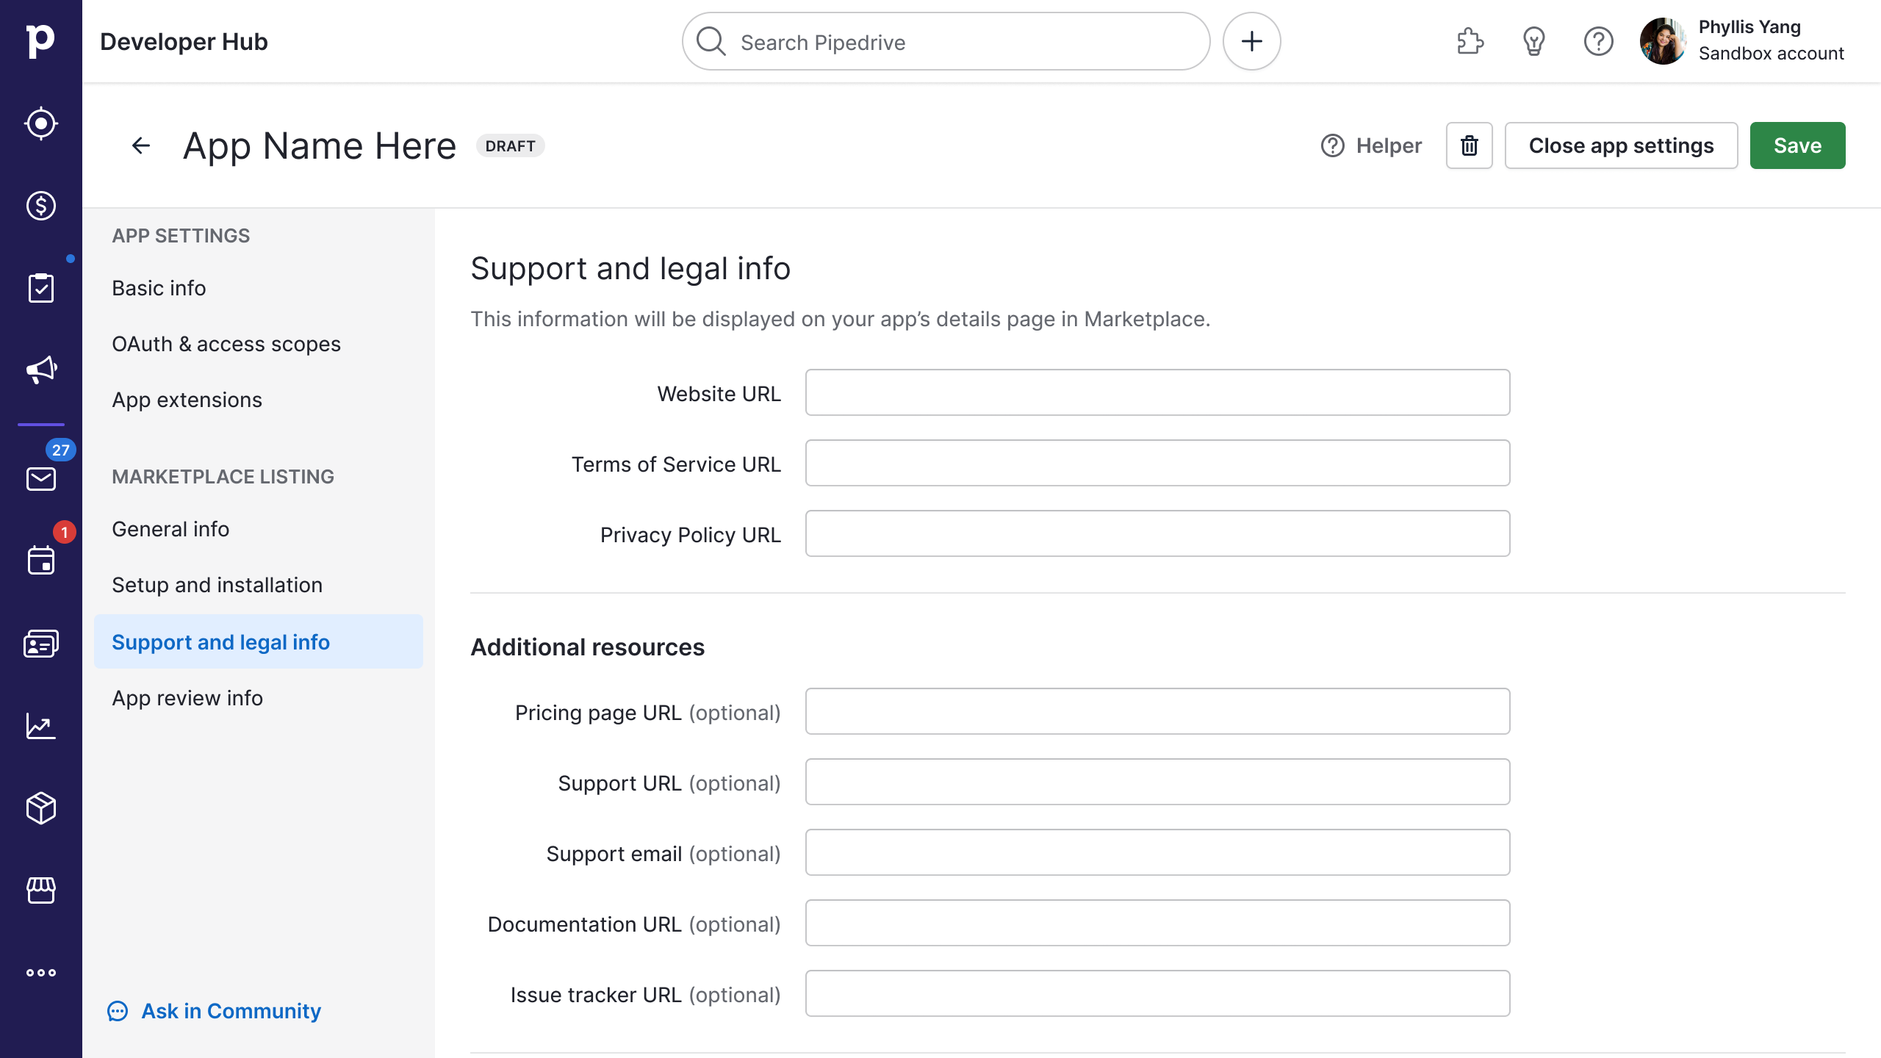
Task: Click the Website URL input field
Action: coord(1157,393)
